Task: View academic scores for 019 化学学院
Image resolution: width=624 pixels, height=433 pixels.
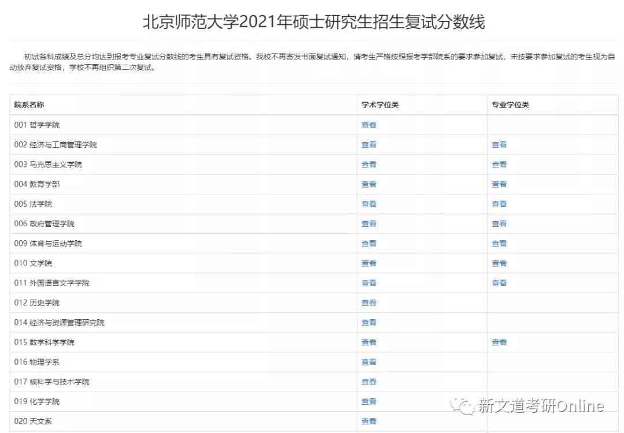Action: coord(369,401)
